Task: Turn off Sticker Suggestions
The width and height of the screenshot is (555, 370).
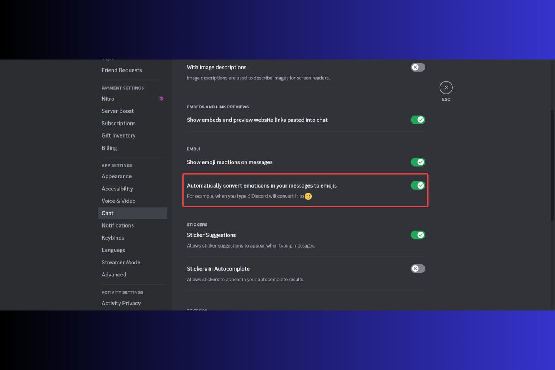Action: click(418, 235)
